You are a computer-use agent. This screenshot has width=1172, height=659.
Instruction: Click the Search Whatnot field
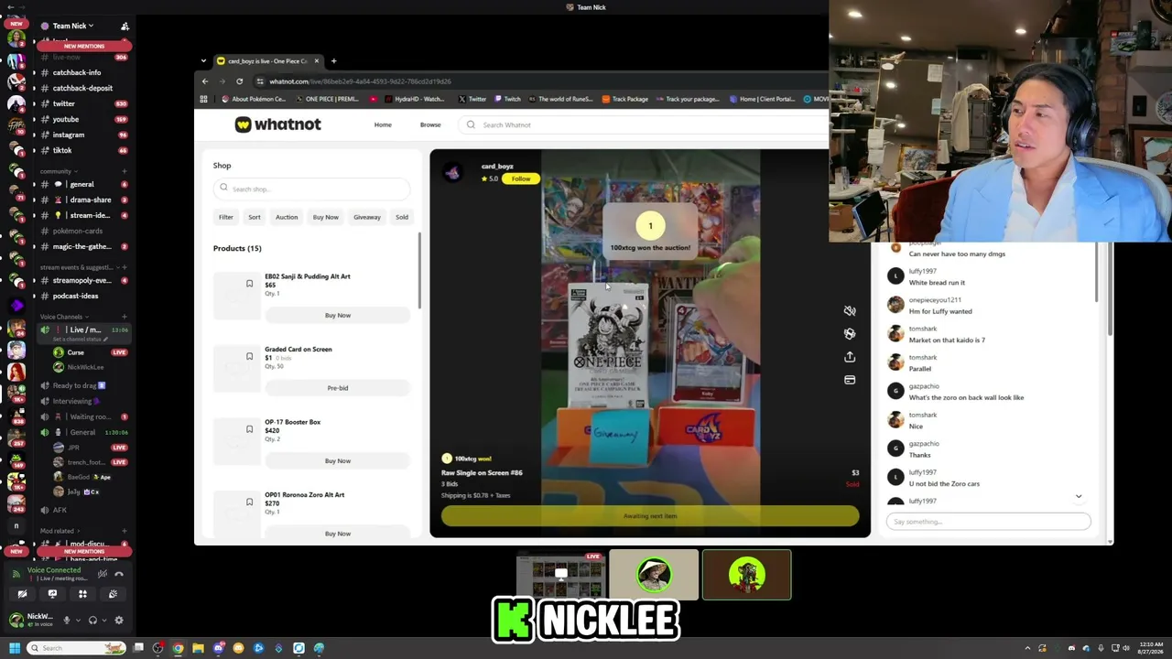(641, 124)
